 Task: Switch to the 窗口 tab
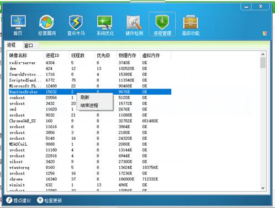[29, 46]
